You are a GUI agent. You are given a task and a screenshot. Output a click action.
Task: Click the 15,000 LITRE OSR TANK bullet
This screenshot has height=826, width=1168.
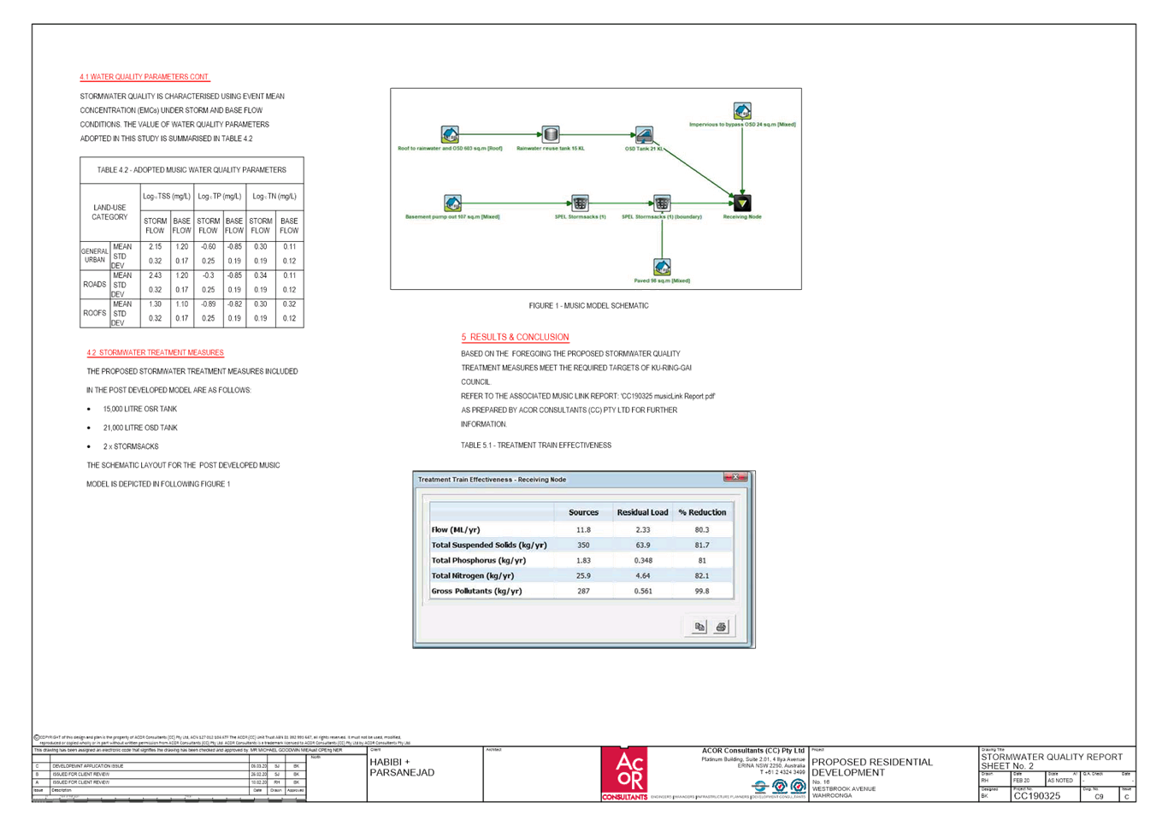pyautogui.click(x=139, y=409)
